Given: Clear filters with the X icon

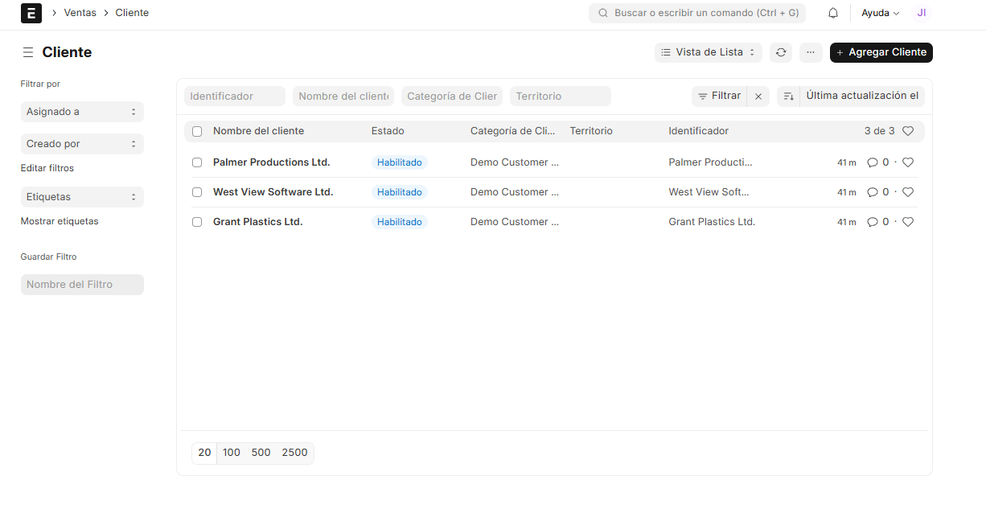Looking at the screenshot, I should [758, 96].
